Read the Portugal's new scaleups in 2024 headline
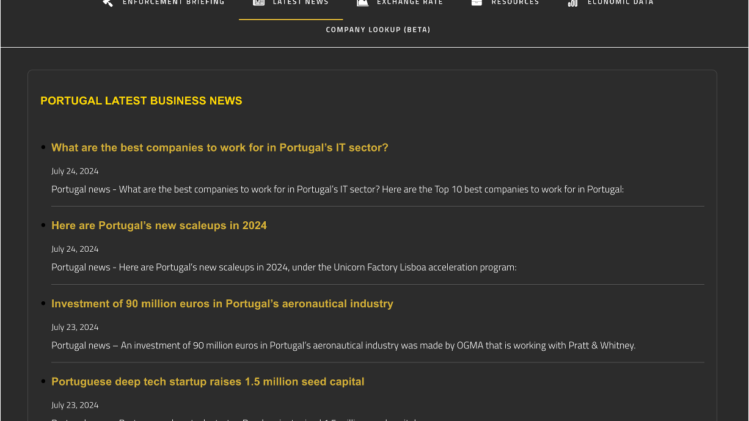Image resolution: width=749 pixels, height=421 pixels. coord(159,226)
